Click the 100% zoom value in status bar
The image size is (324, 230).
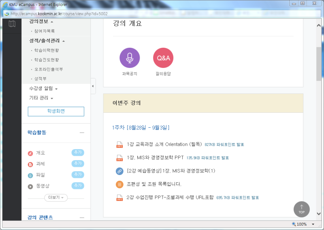pyautogui.click(x=302, y=224)
